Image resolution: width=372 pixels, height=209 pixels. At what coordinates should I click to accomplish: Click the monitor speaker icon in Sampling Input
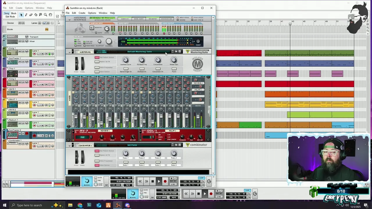[92, 28]
